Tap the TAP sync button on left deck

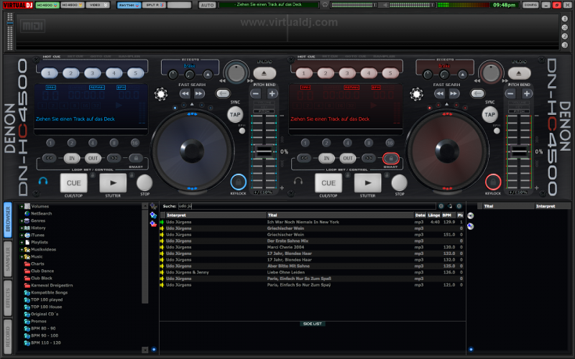point(235,115)
